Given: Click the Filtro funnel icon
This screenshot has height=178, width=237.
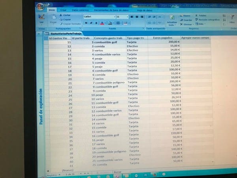Looking at the screenshot, I should [x=232, y=17].
